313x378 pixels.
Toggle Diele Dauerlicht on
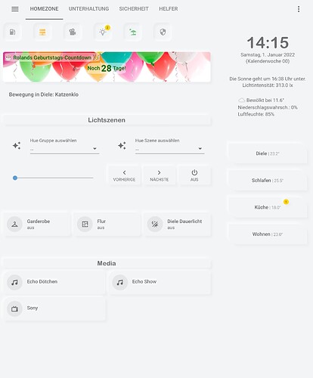point(177,224)
